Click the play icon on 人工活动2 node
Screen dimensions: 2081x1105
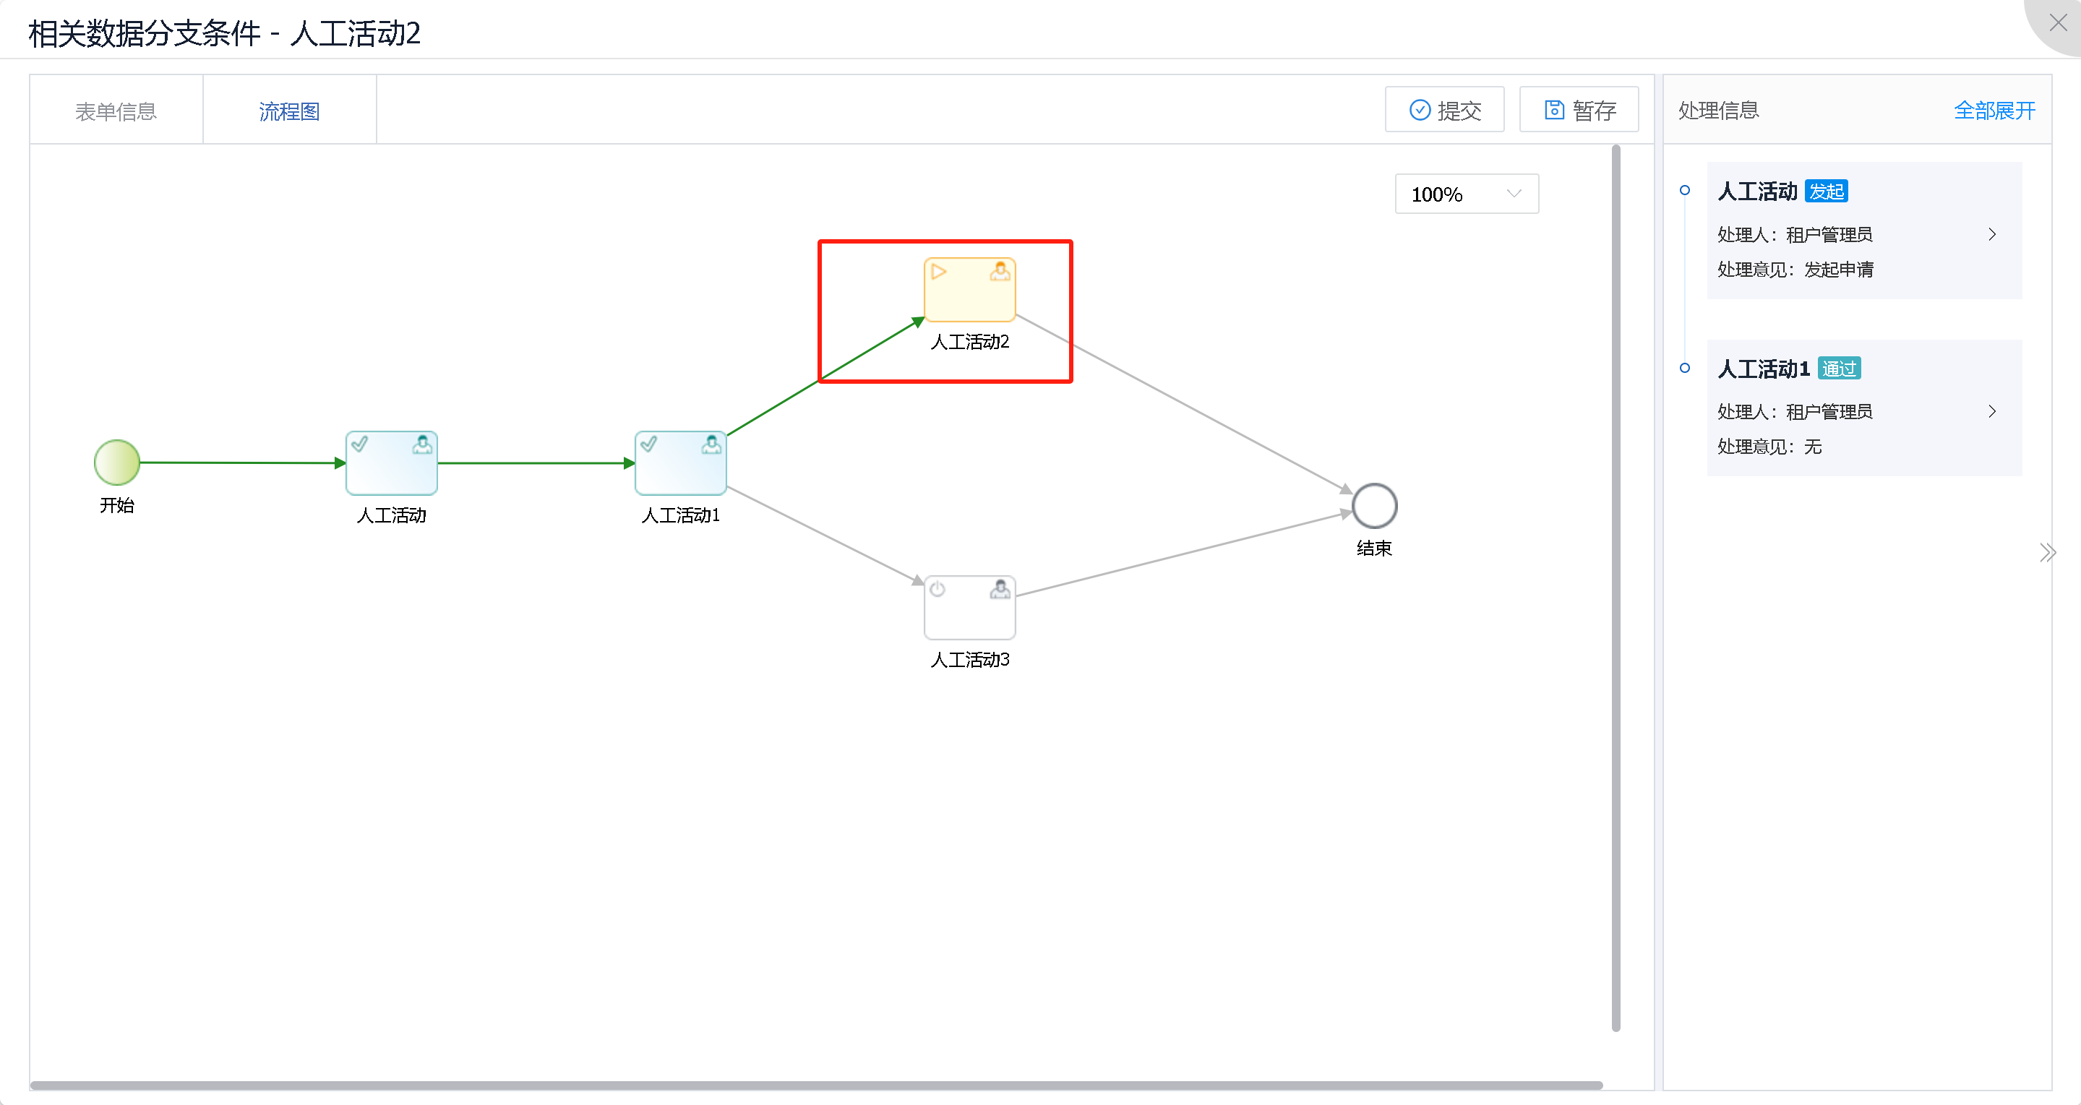click(x=938, y=272)
